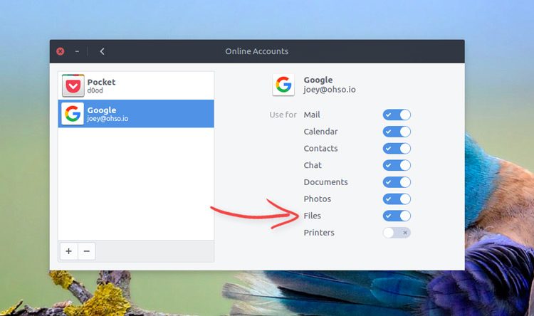Viewport: 534px width, 316px height.
Task: Turn off the Mail toggle
Action: pos(397,115)
